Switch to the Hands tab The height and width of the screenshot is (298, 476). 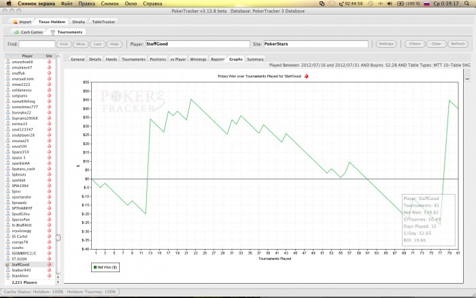click(112, 59)
